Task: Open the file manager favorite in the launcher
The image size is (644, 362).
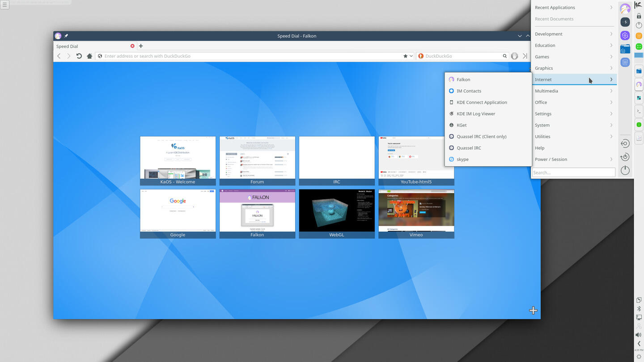Action: [x=625, y=49]
